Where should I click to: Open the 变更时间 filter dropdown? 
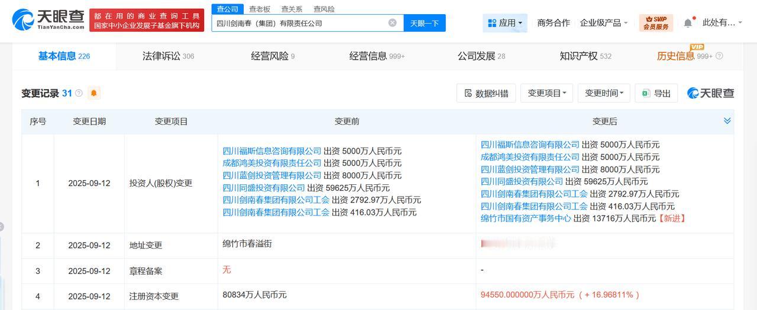(604, 93)
